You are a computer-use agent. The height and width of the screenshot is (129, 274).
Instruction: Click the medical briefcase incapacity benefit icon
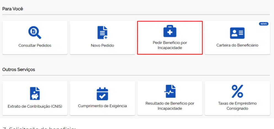(x=170, y=31)
